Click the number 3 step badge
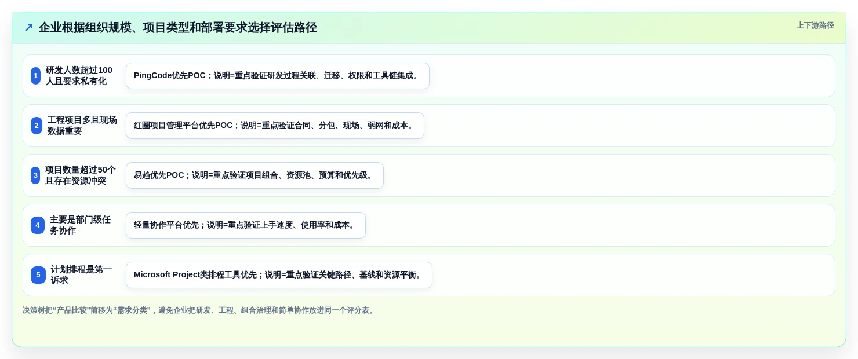Image resolution: width=858 pixels, height=359 pixels. coord(35,175)
